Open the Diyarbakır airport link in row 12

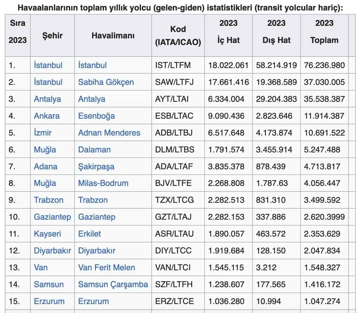point(97,250)
